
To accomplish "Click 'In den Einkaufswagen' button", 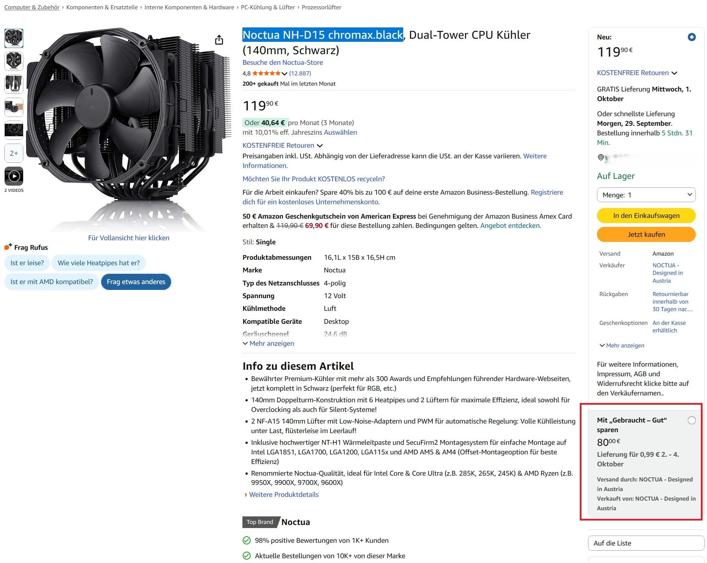I will [646, 216].
